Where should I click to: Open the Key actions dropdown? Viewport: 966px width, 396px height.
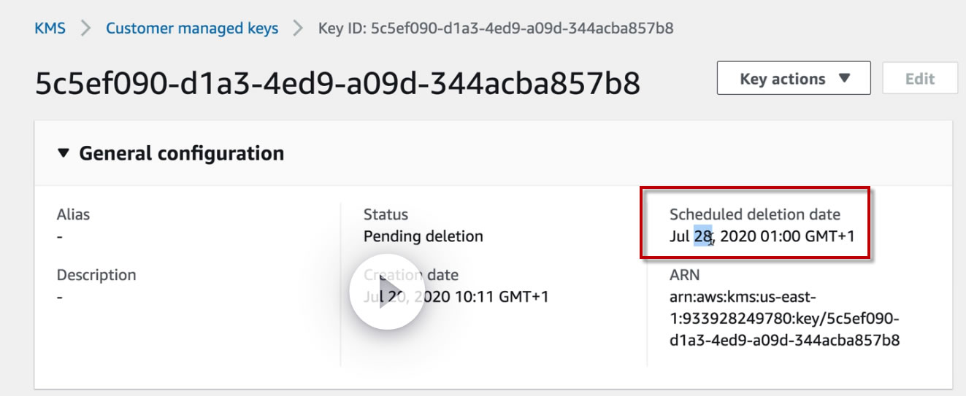[794, 79]
